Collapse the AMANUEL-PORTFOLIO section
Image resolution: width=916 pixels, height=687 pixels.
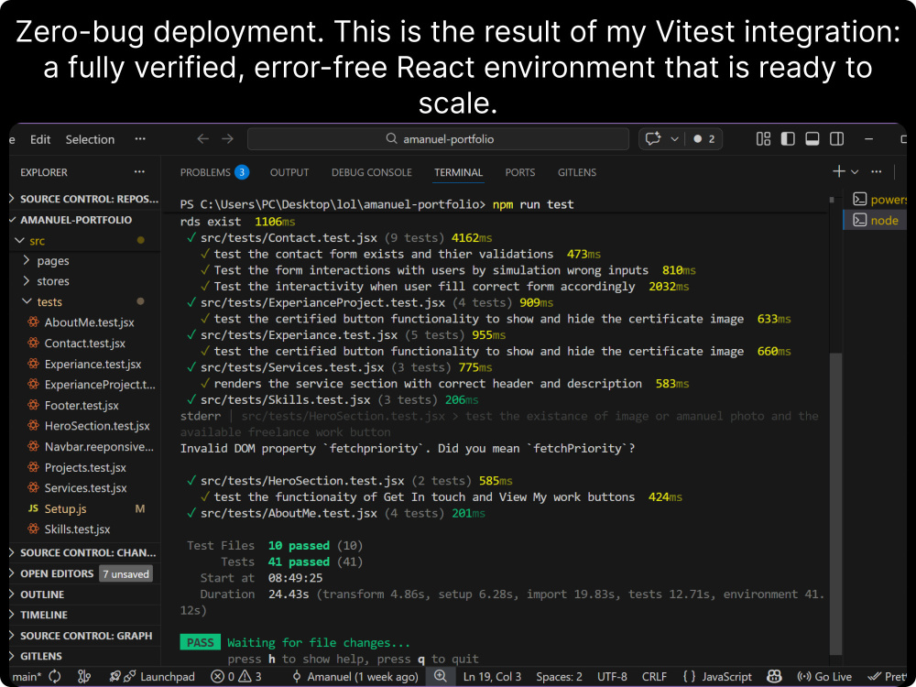point(84,220)
